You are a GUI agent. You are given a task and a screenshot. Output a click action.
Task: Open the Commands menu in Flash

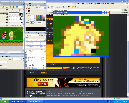[x=8, y=1]
